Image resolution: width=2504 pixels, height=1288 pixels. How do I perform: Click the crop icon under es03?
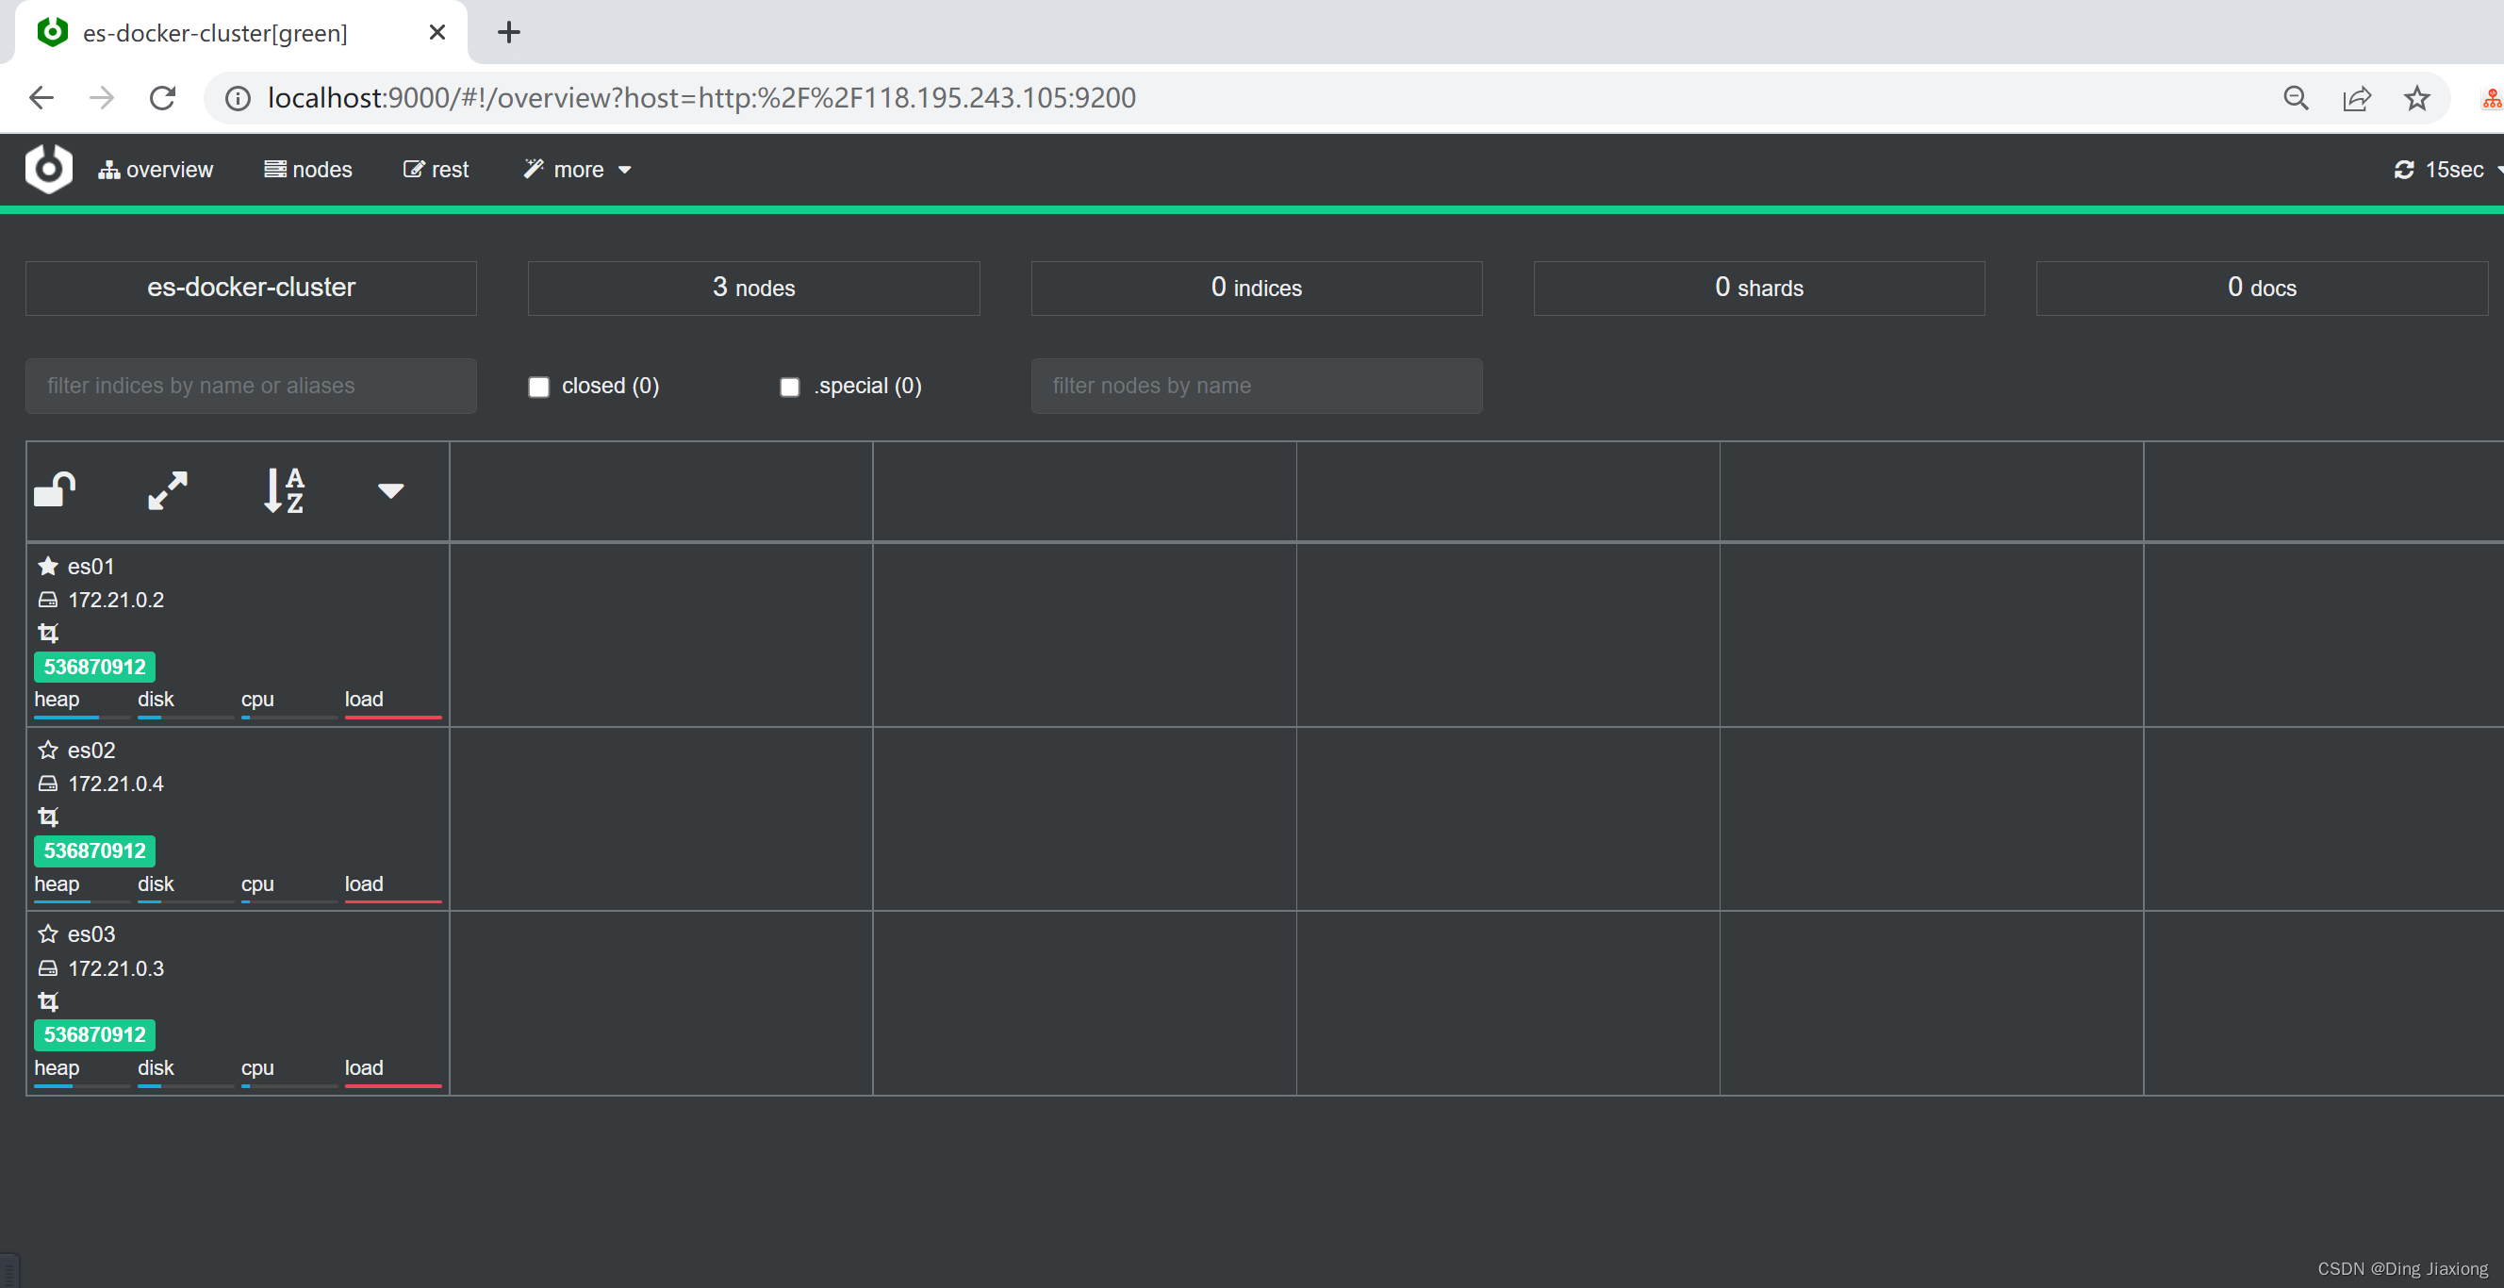(48, 1001)
